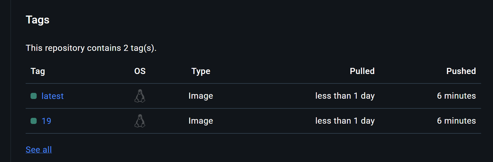Screen dimensions: 493x162
Task: Select the Pulled column header
Action: tap(362, 71)
